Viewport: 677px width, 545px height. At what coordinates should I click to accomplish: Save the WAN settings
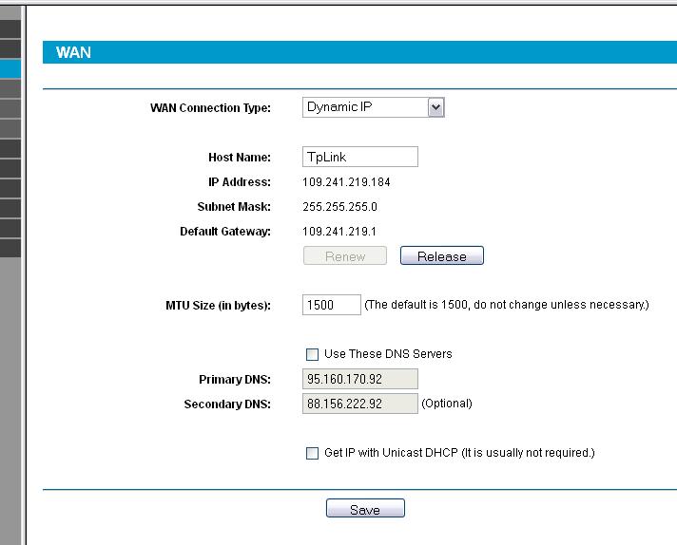tap(365, 509)
